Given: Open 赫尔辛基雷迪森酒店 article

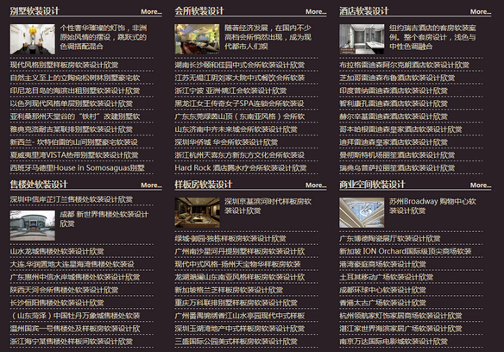Looking at the screenshot, I should 394,116.
